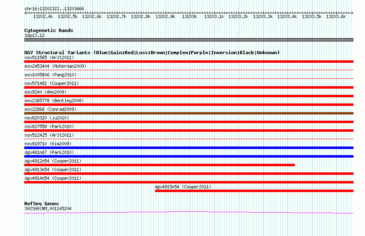365x236 pixels.
Task: Click the 13202.8k ruler tick label
Action: pos(141,16)
